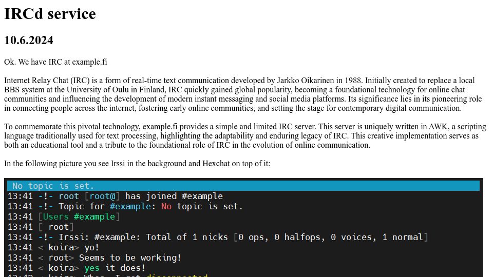Click the sentence "Ok. We have IRC at example.fi"
Screen dimensions: 493x277
(55, 62)
